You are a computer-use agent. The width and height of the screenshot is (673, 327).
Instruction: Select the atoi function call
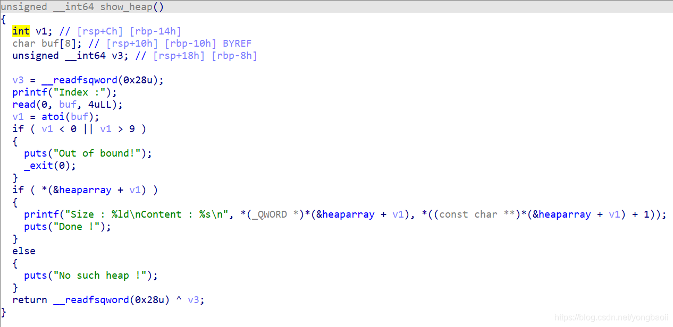(x=53, y=117)
